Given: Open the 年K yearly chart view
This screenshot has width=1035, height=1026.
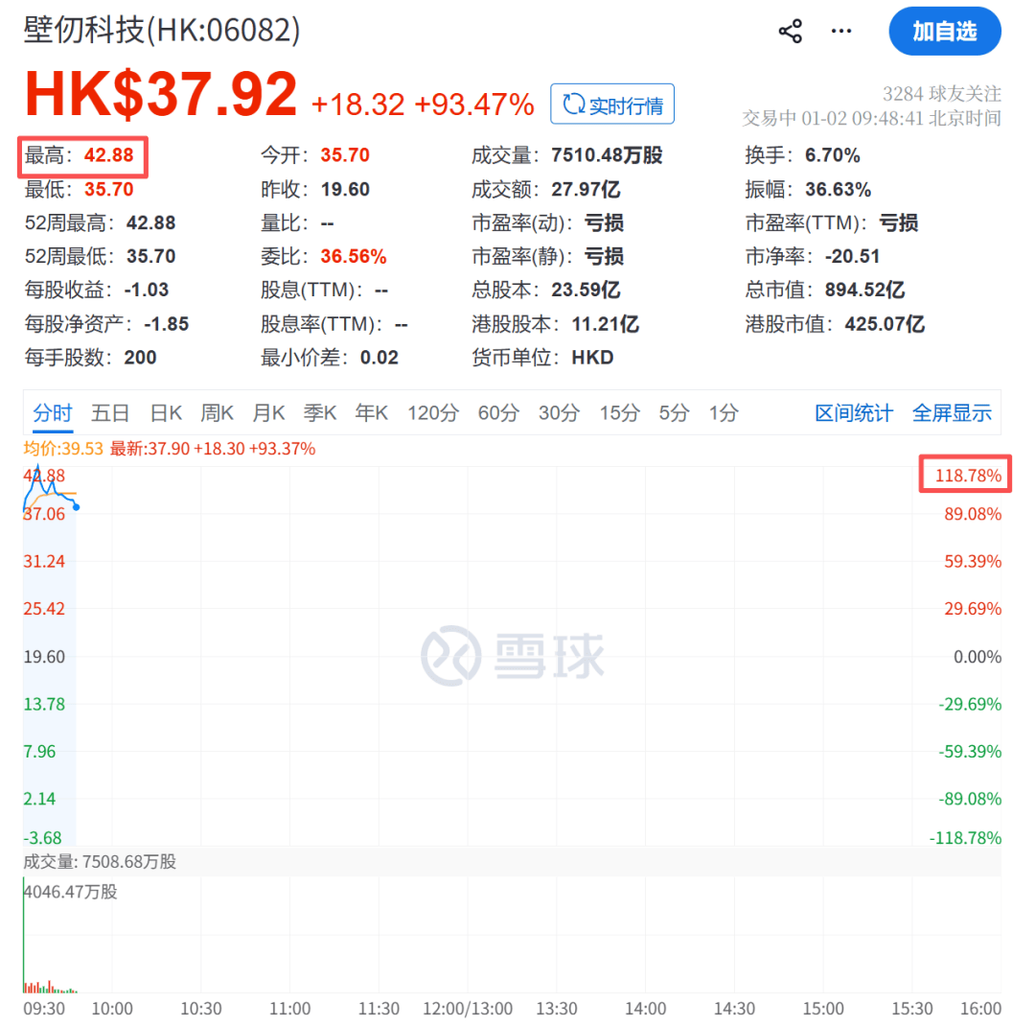Looking at the screenshot, I should click(371, 412).
